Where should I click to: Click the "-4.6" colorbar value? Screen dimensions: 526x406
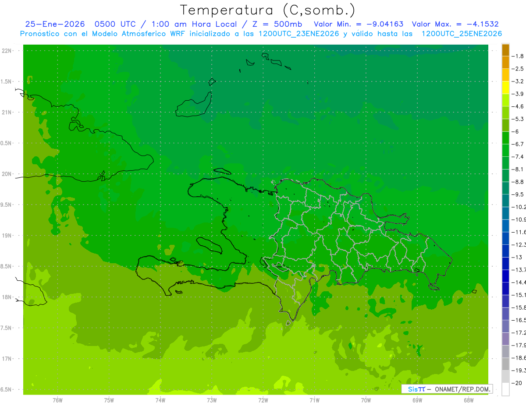point(518,106)
